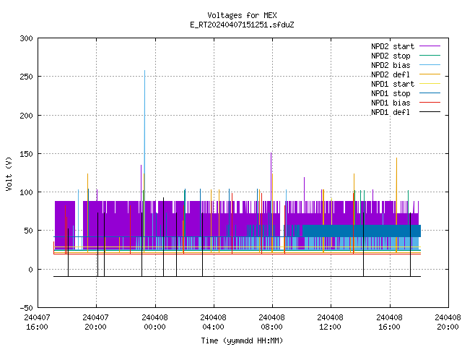
Task: Click the -50 value on the voltage axis
Action: pos(26,308)
